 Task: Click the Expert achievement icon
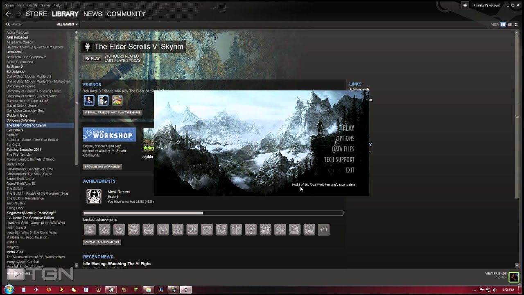coord(94,196)
